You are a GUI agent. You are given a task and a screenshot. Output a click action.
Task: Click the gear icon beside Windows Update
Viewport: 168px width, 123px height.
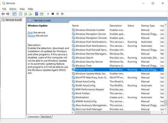pos(73,69)
